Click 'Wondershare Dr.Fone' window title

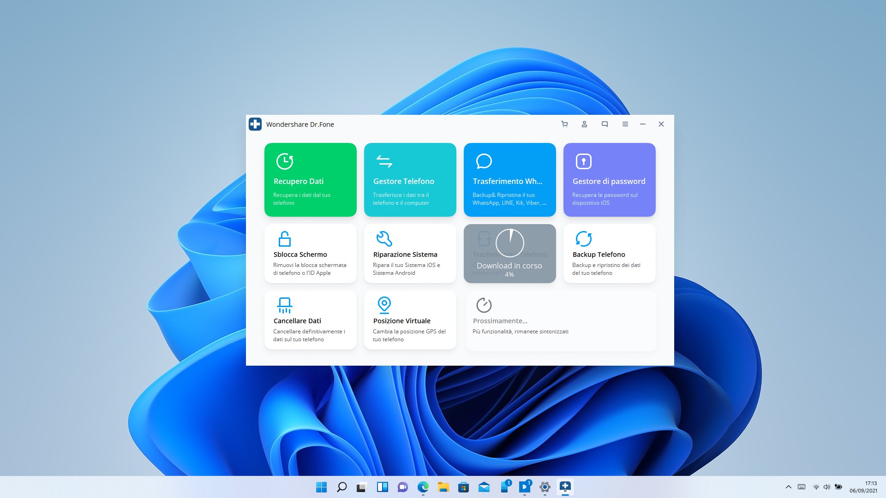coord(300,125)
